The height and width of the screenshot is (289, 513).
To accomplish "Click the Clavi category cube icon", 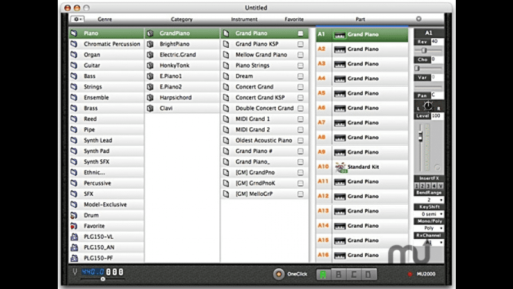I will (150, 108).
